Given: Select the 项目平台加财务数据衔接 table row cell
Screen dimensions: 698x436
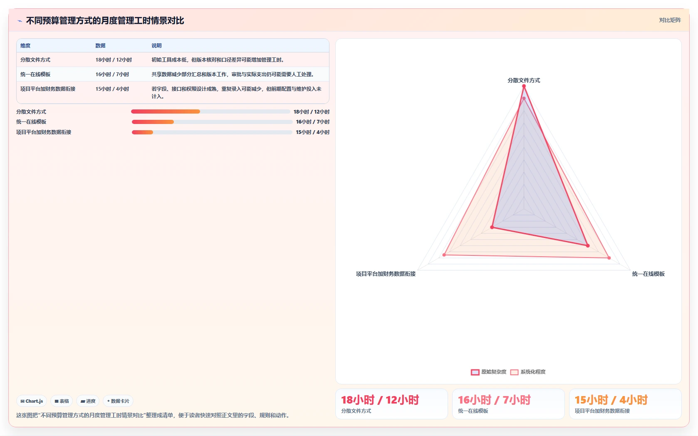Looking at the screenshot, I should coord(48,89).
